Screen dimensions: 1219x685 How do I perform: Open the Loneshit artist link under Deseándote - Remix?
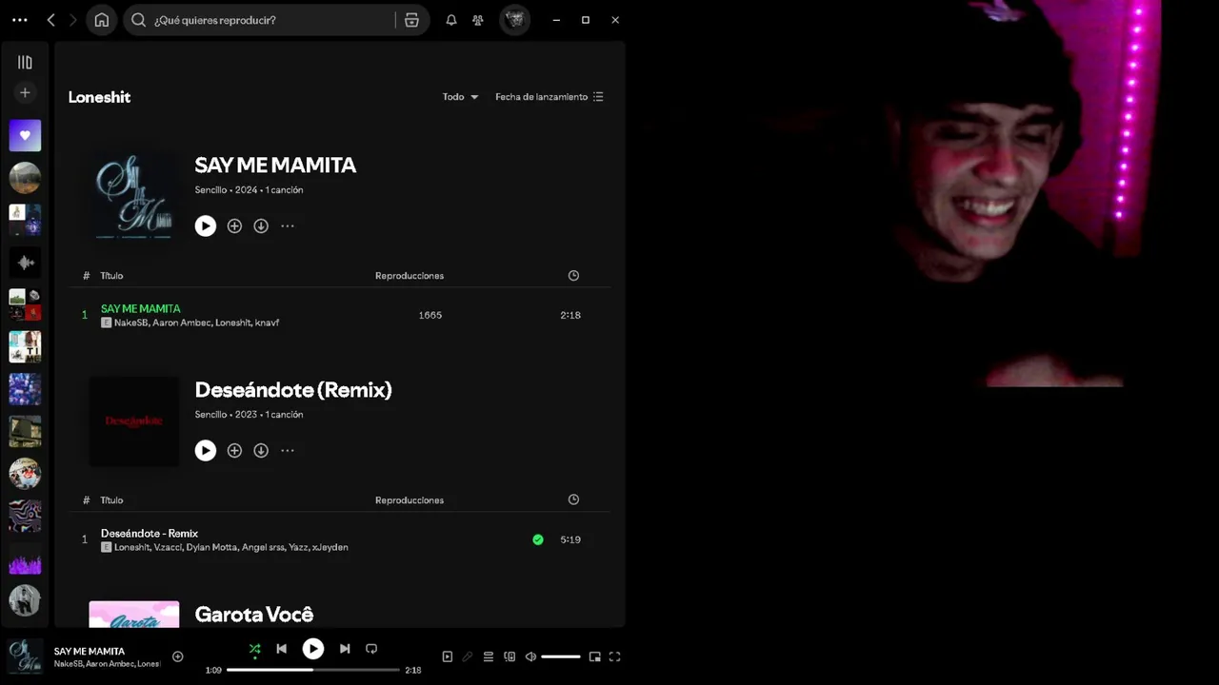point(132,548)
